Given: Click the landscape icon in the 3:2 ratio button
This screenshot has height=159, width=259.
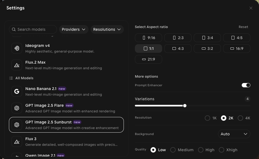Looking at the screenshot, I should click(x=204, y=49).
